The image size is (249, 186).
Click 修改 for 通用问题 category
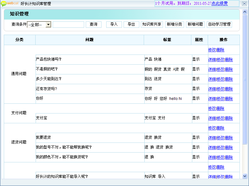[x=212, y=50]
